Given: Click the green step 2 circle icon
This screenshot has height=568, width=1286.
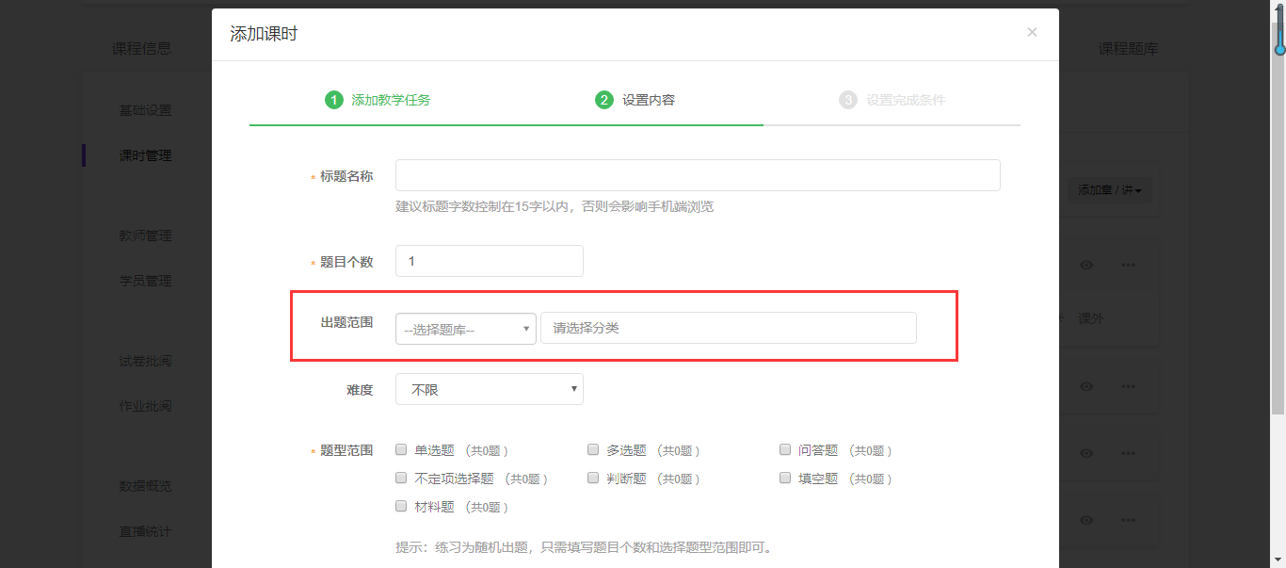Looking at the screenshot, I should 604,100.
